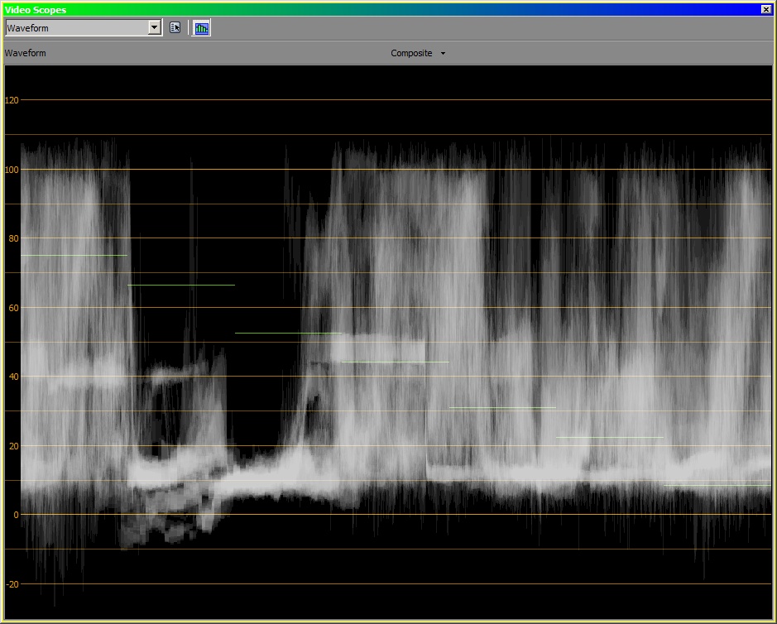Close the Video Scopes window
Image resolution: width=777 pixels, height=624 pixels.
pyautogui.click(x=765, y=9)
